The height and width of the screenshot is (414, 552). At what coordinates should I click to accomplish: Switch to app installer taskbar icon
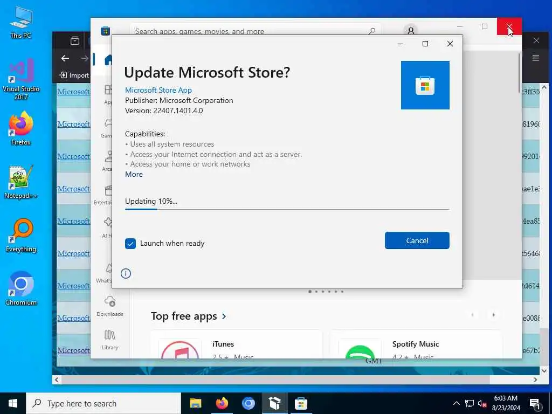point(274,403)
